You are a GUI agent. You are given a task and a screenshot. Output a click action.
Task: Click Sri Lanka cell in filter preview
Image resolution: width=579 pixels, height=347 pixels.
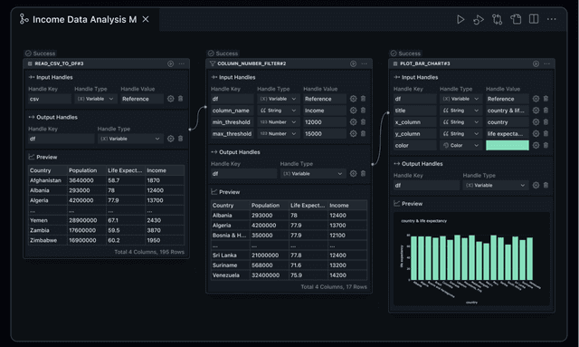pyautogui.click(x=231, y=255)
